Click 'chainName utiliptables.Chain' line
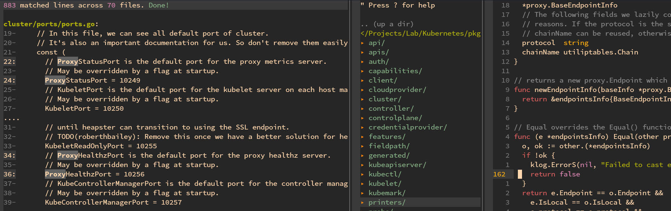671x211 pixels. coord(580,52)
